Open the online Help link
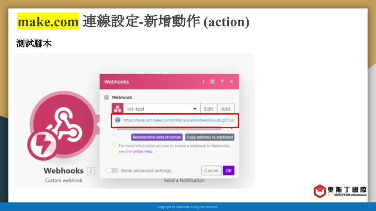This screenshot has height=211, width=376. 143,152
